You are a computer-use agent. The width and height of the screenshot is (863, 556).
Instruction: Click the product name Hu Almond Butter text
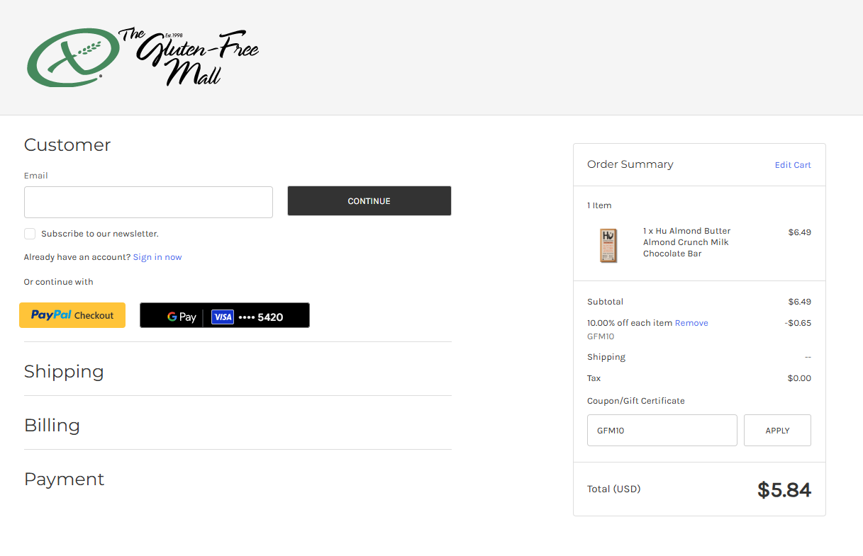pyautogui.click(x=686, y=242)
